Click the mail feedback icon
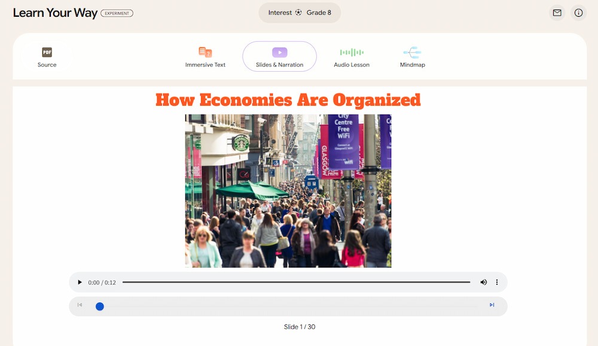The image size is (598, 346). pos(557,13)
